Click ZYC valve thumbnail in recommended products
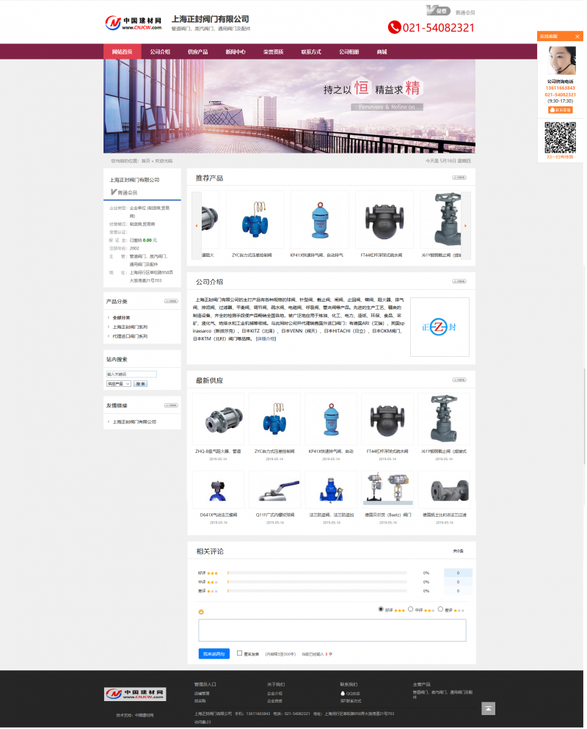Viewport: 587px width, 729px height. tap(255, 220)
